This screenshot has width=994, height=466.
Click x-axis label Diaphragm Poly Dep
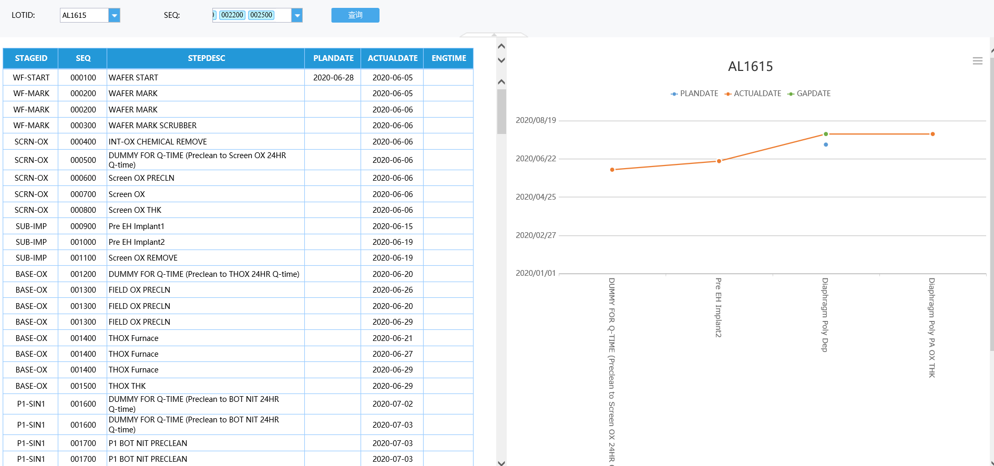tap(825, 315)
